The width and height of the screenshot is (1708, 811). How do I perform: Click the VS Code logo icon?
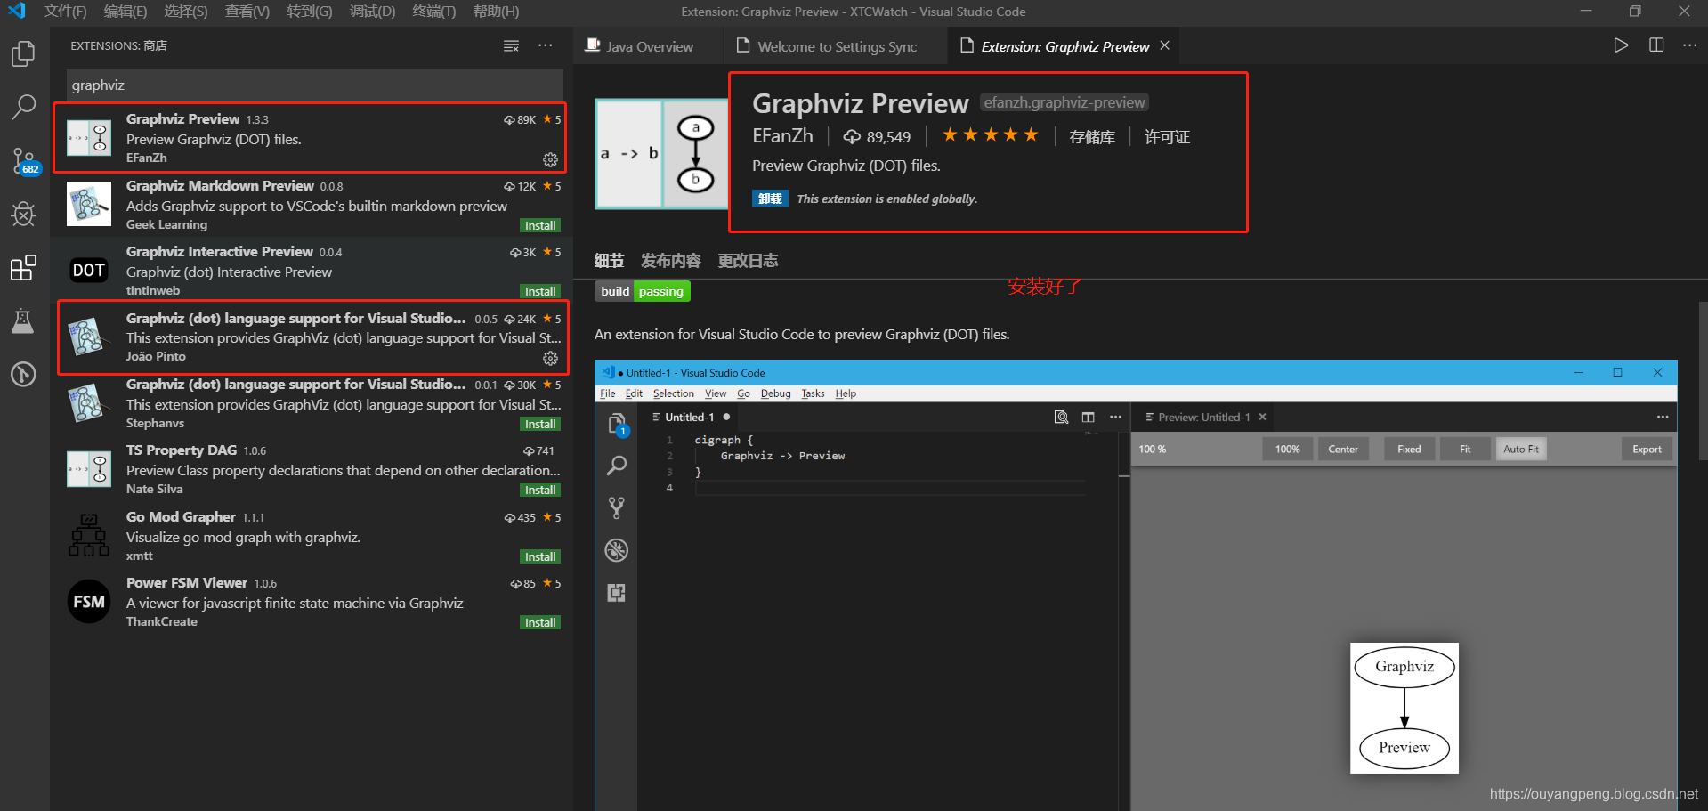[x=16, y=11]
